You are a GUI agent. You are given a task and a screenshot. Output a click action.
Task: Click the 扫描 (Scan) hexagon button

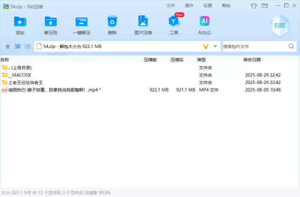click(x=280, y=26)
